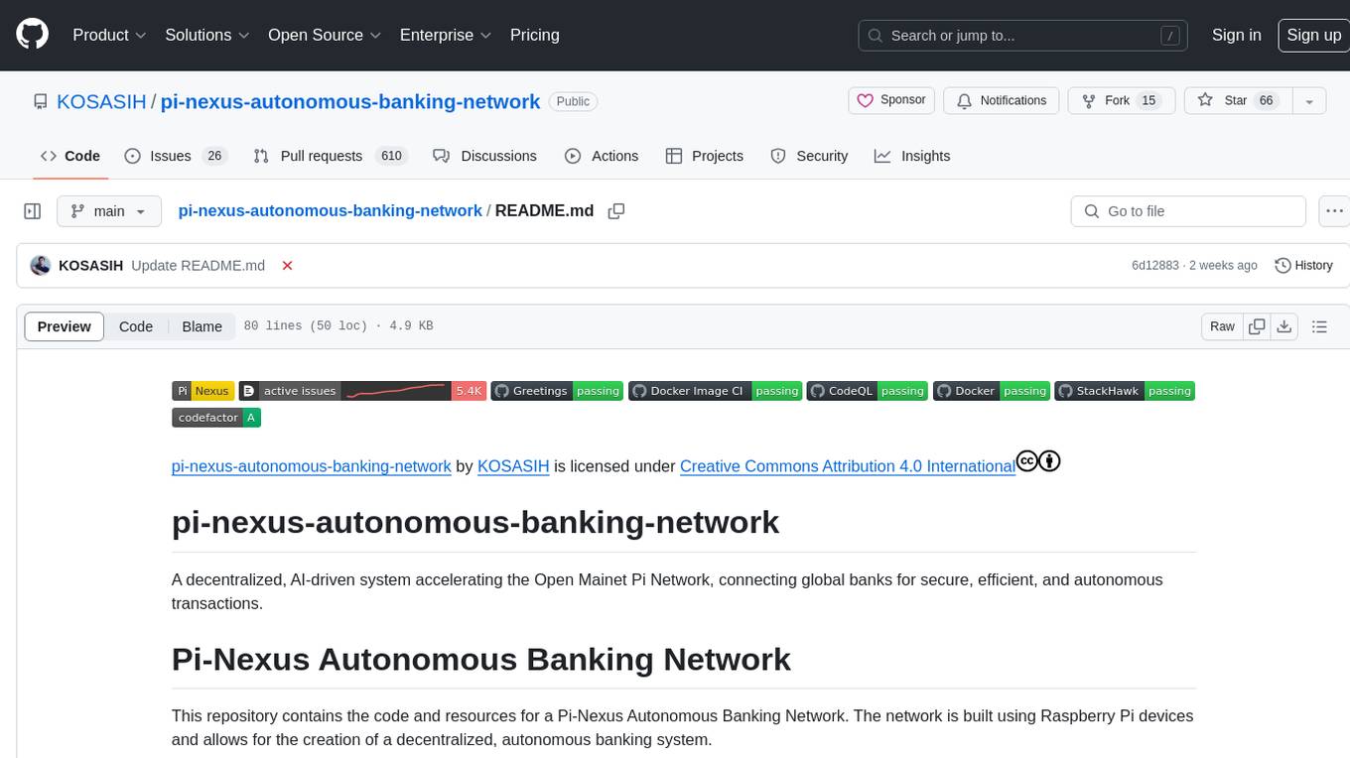The width and height of the screenshot is (1350, 758).
Task: Copy the raw file contents
Action: (x=1257, y=326)
